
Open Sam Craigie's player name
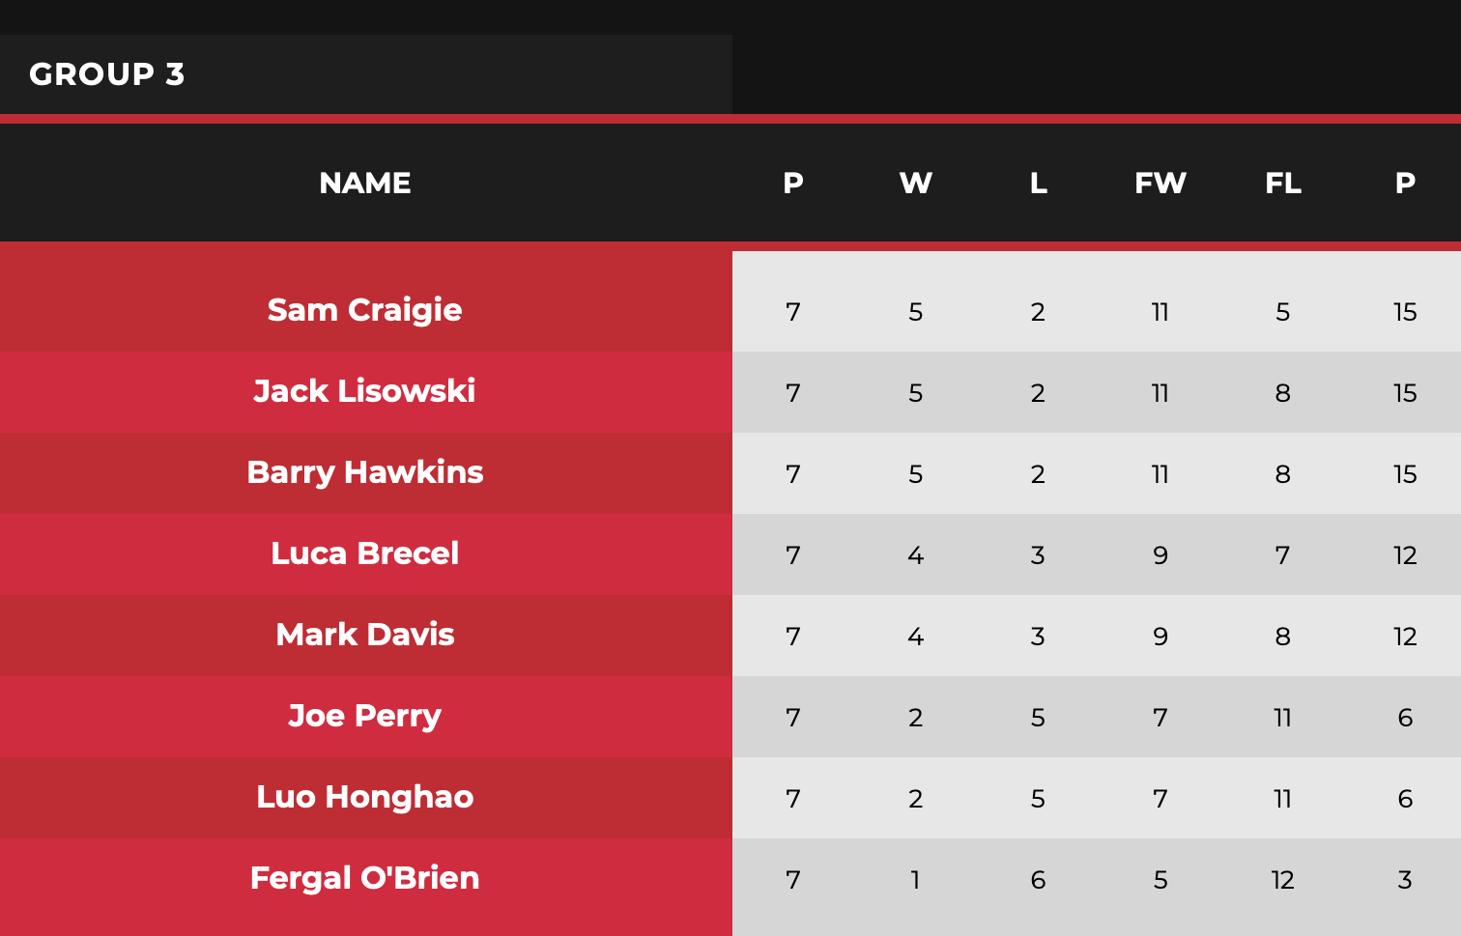[365, 310]
